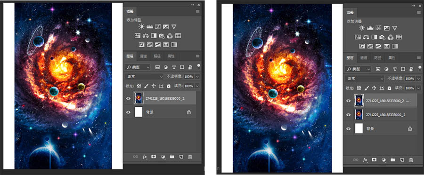Add Threshold adjustment in left screenshot
The width and height of the screenshot is (424, 175).
click(x=157, y=44)
